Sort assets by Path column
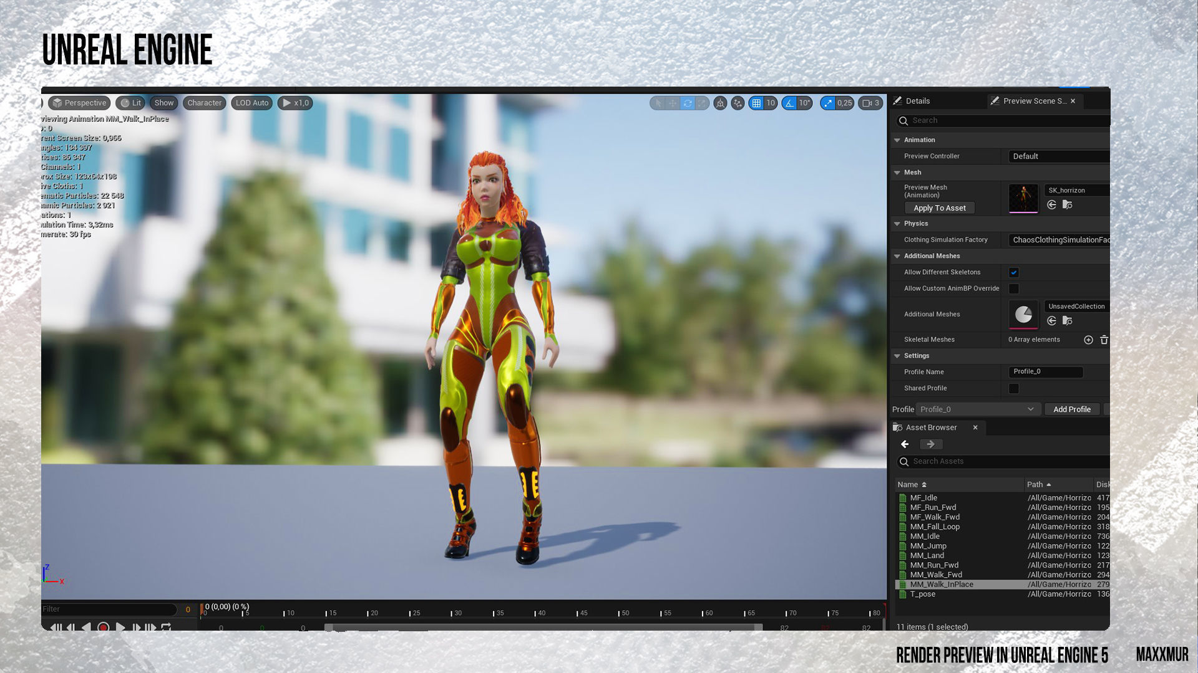Image resolution: width=1198 pixels, height=673 pixels. click(x=1059, y=485)
